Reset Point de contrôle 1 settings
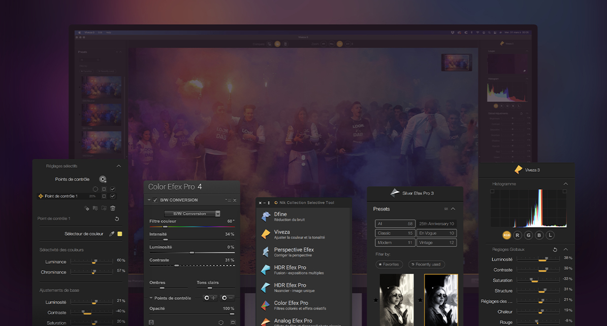The width and height of the screenshot is (607, 326). point(117,219)
